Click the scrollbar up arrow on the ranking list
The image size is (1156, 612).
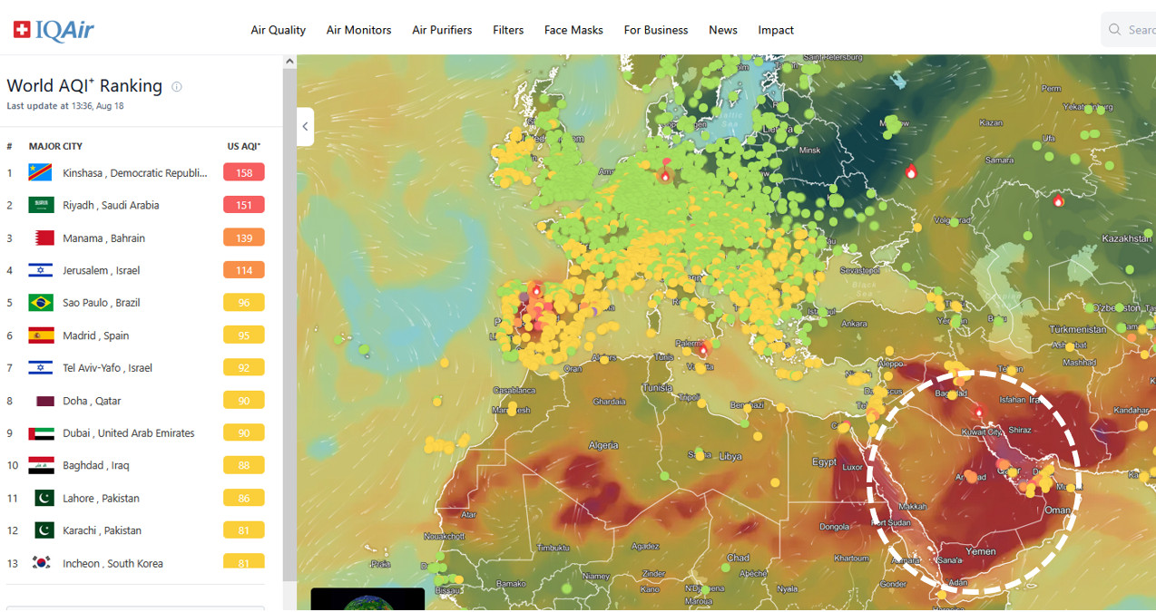(x=289, y=62)
